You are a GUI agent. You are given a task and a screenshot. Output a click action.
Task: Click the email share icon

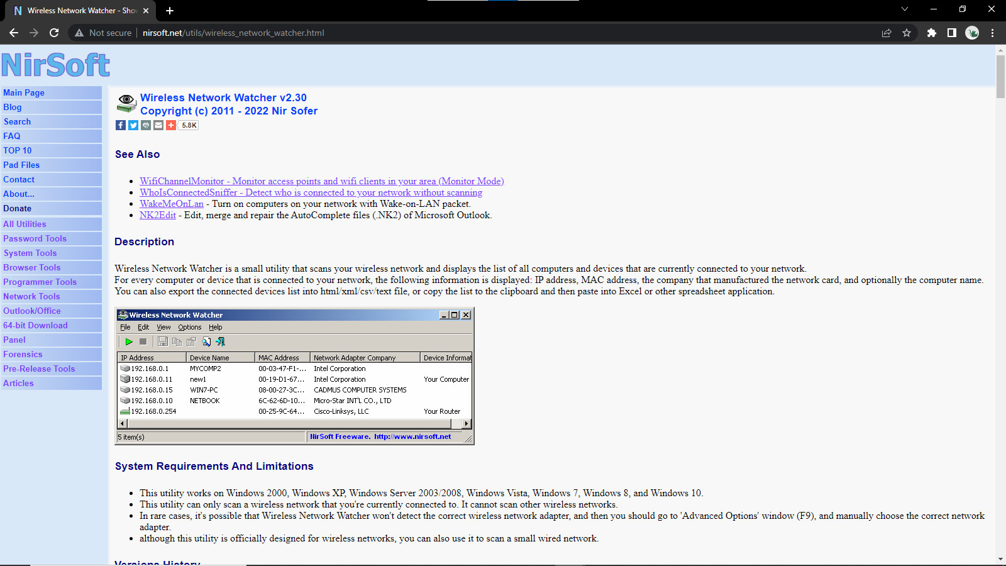[x=158, y=125]
